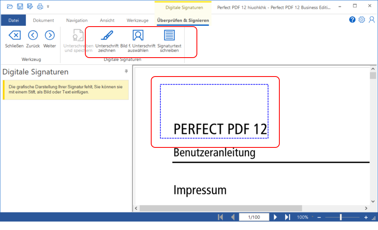Jump to the first page
The image size is (378, 230).
220,217
